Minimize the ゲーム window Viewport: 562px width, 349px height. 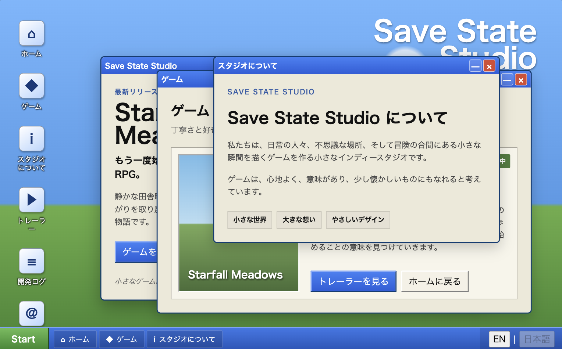click(x=507, y=80)
